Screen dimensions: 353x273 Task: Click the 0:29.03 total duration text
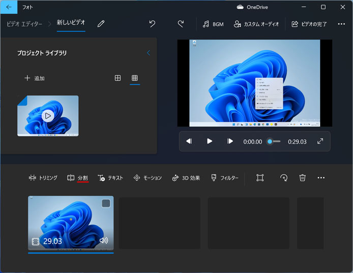[297, 142]
